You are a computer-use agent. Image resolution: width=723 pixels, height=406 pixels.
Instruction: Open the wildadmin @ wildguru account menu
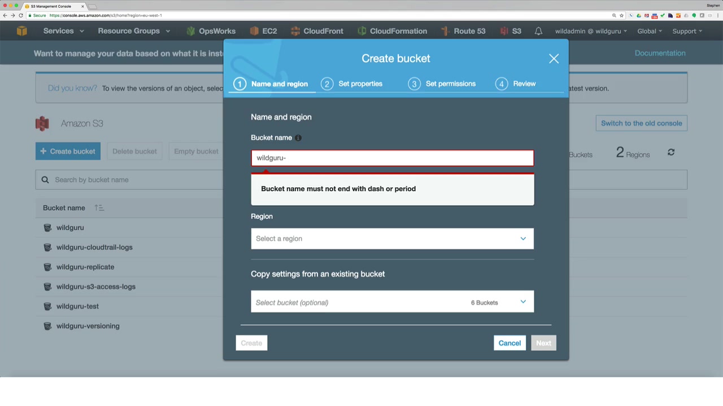pos(591,31)
